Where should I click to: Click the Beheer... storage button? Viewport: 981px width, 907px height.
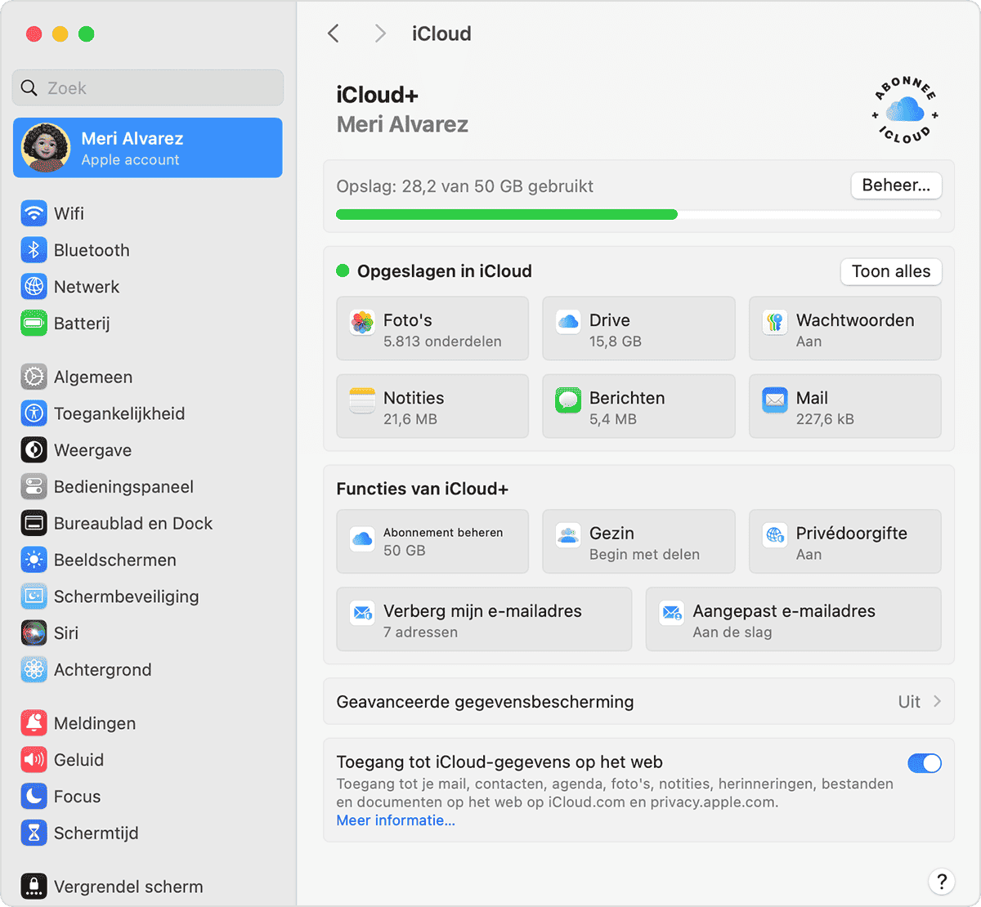896,185
